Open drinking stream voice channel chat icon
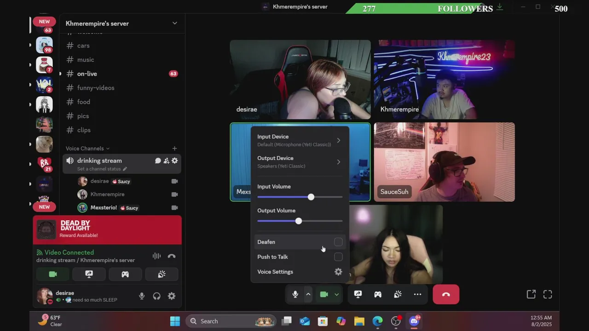 pos(158,160)
